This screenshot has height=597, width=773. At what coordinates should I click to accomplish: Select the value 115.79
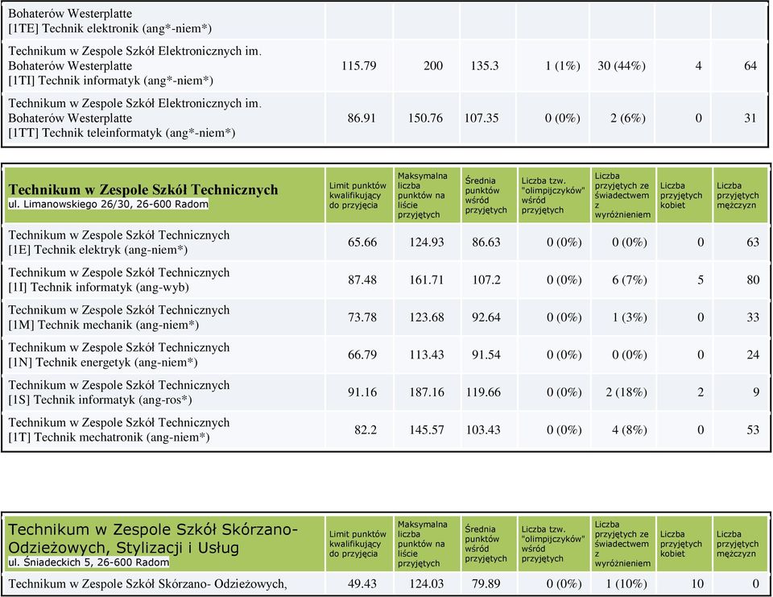pyautogui.click(x=359, y=65)
